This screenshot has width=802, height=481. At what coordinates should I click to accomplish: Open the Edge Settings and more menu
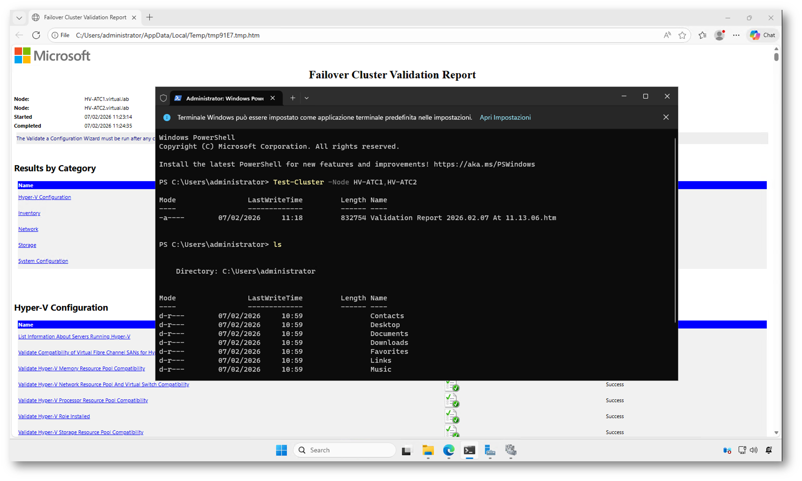(736, 35)
